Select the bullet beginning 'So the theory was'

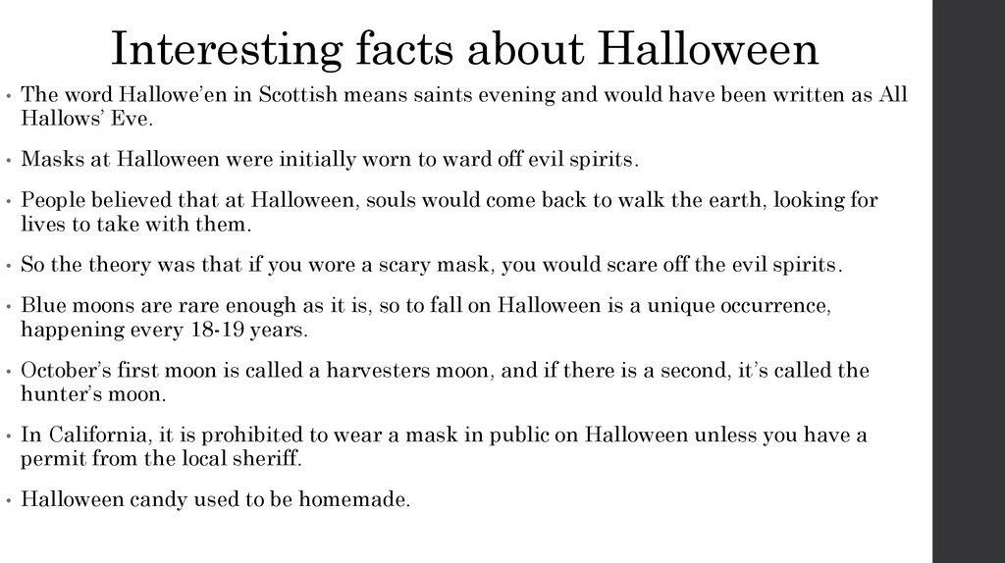point(432,264)
